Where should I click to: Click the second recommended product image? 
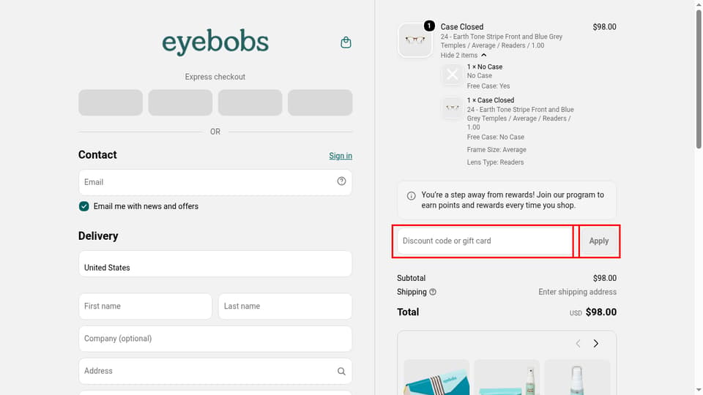pos(507,377)
